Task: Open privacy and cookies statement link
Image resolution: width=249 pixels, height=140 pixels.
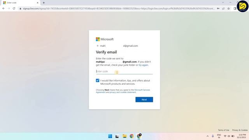Action: tap(123, 92)
